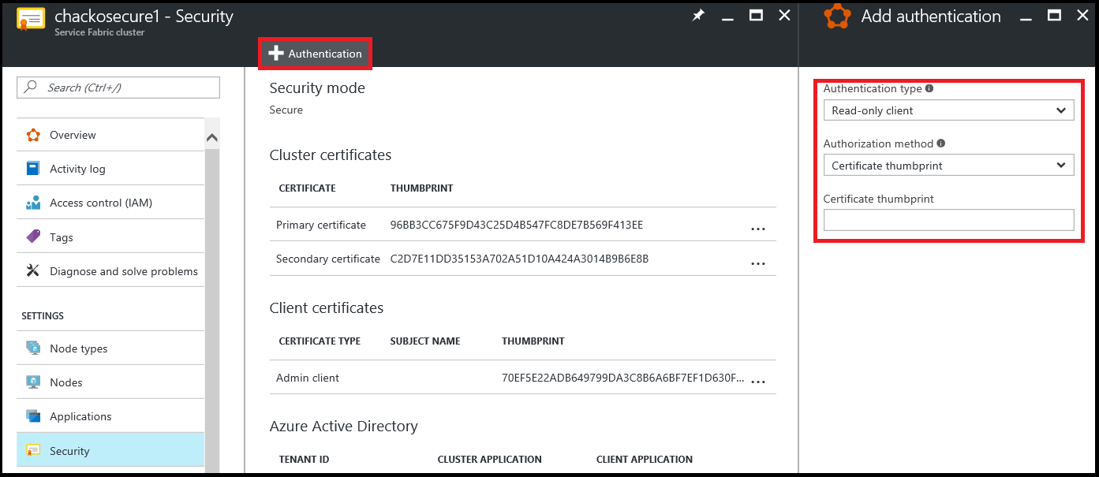Click the Security certificate icon in sidebar
This screenshot has height=477, width=1099.
click(33, 451)
